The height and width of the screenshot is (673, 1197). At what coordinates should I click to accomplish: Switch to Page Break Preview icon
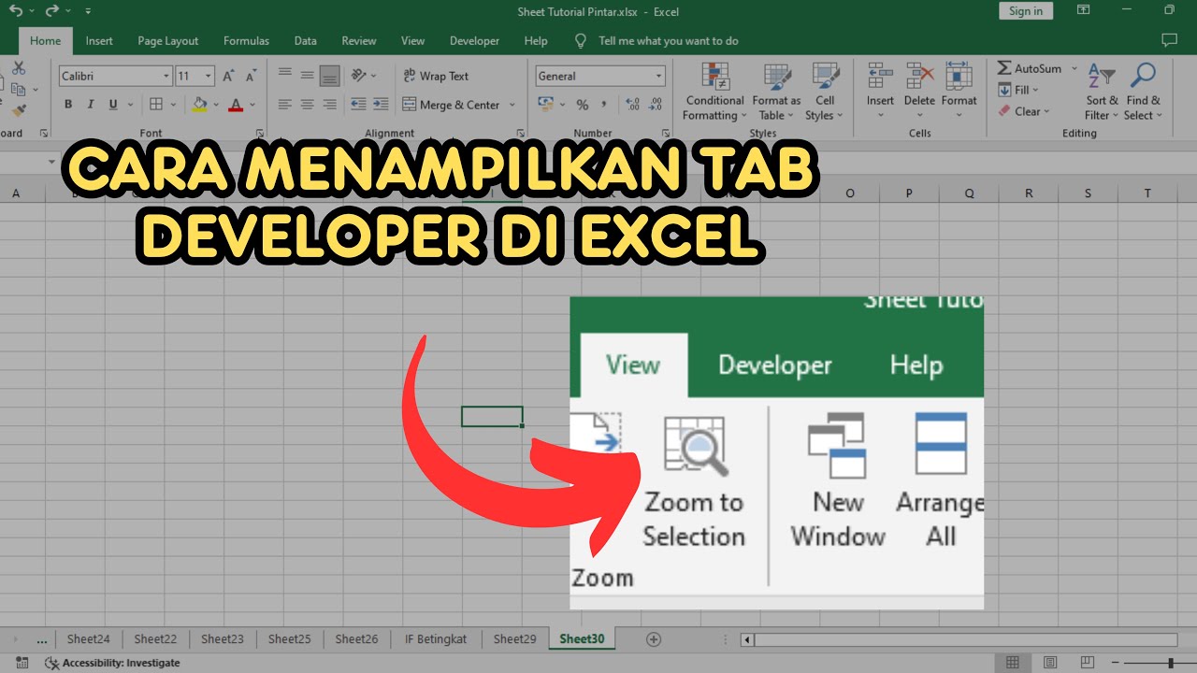tap(1088, 663)
